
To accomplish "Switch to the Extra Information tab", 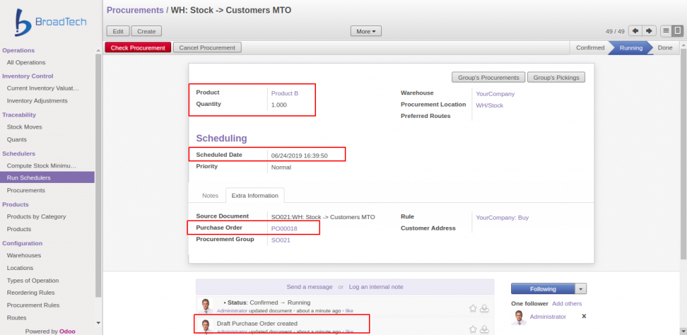I will pos(254,196).
